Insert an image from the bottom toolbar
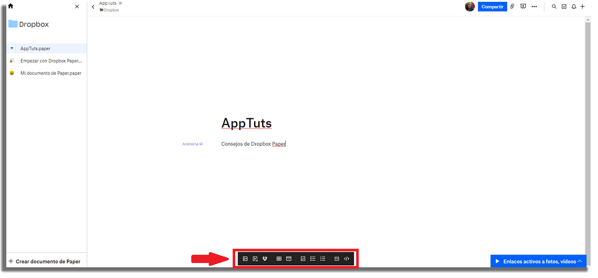This screenshot has width=598, height=278. point(245,258)
